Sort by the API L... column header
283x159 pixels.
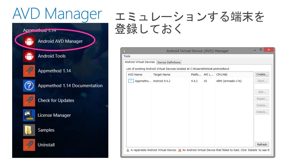click(x=208, y=75)
